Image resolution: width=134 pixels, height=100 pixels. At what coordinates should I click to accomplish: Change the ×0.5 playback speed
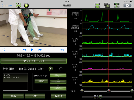coord(62,50)
